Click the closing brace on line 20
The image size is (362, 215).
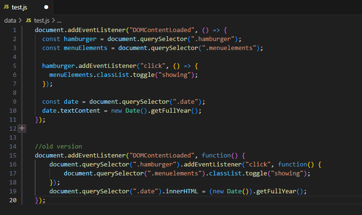tap(36, 200)
